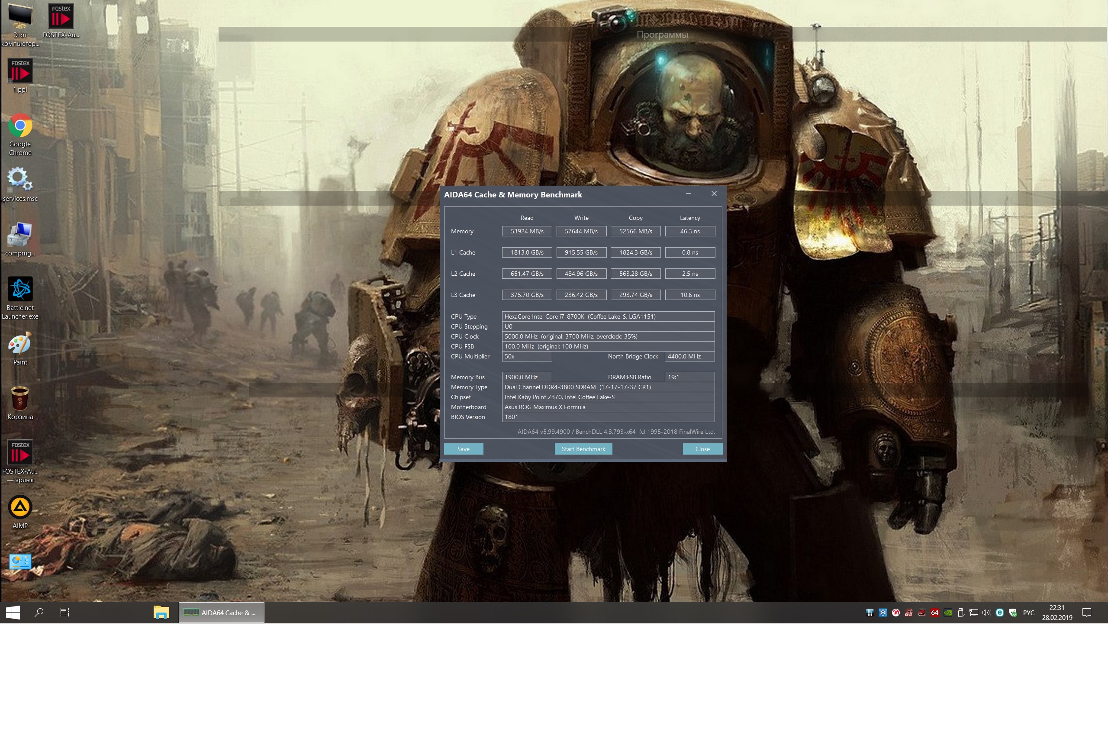Click the NVIDIA tray icon

pyautogui.click(x=947, y=612)
